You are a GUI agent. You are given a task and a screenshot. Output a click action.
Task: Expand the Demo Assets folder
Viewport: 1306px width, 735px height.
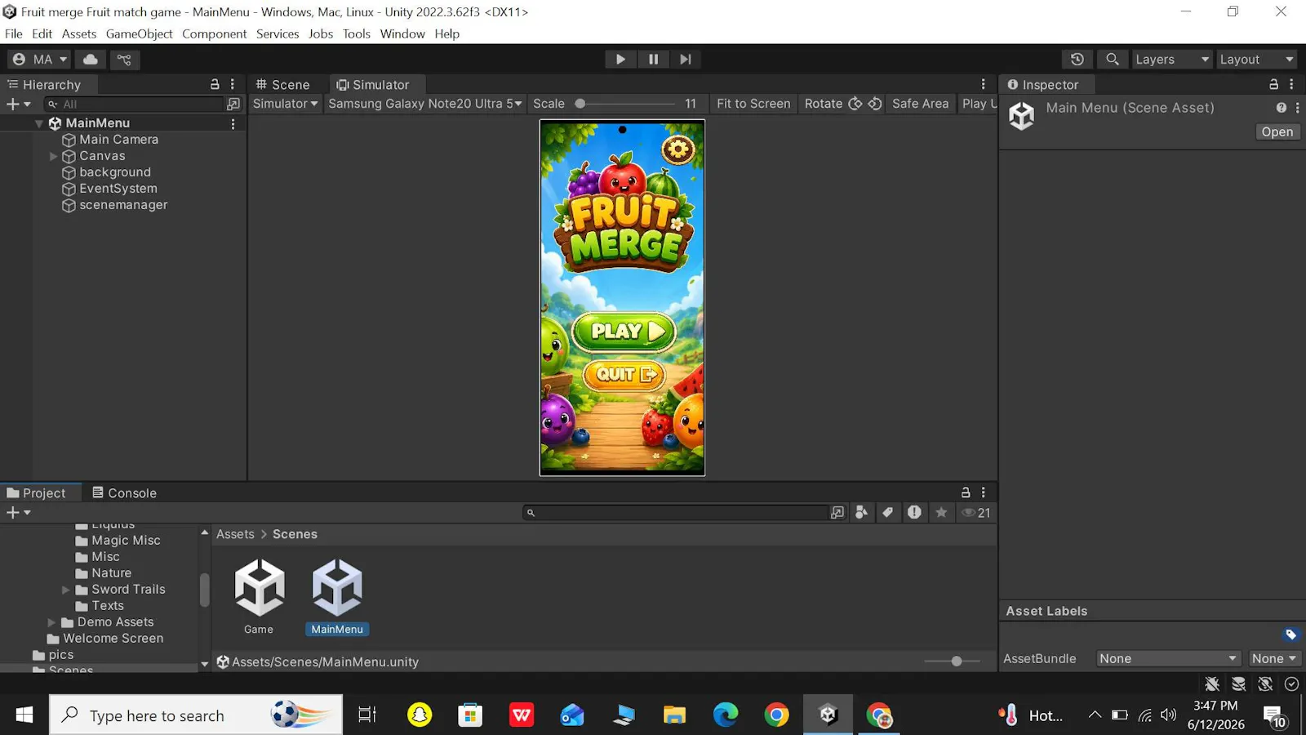coord(51,622)
